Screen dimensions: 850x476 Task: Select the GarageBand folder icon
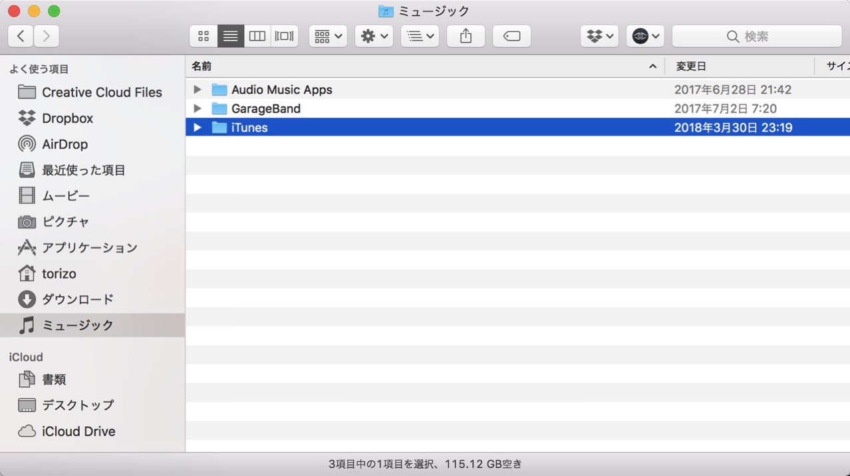(x=219, y=108)
